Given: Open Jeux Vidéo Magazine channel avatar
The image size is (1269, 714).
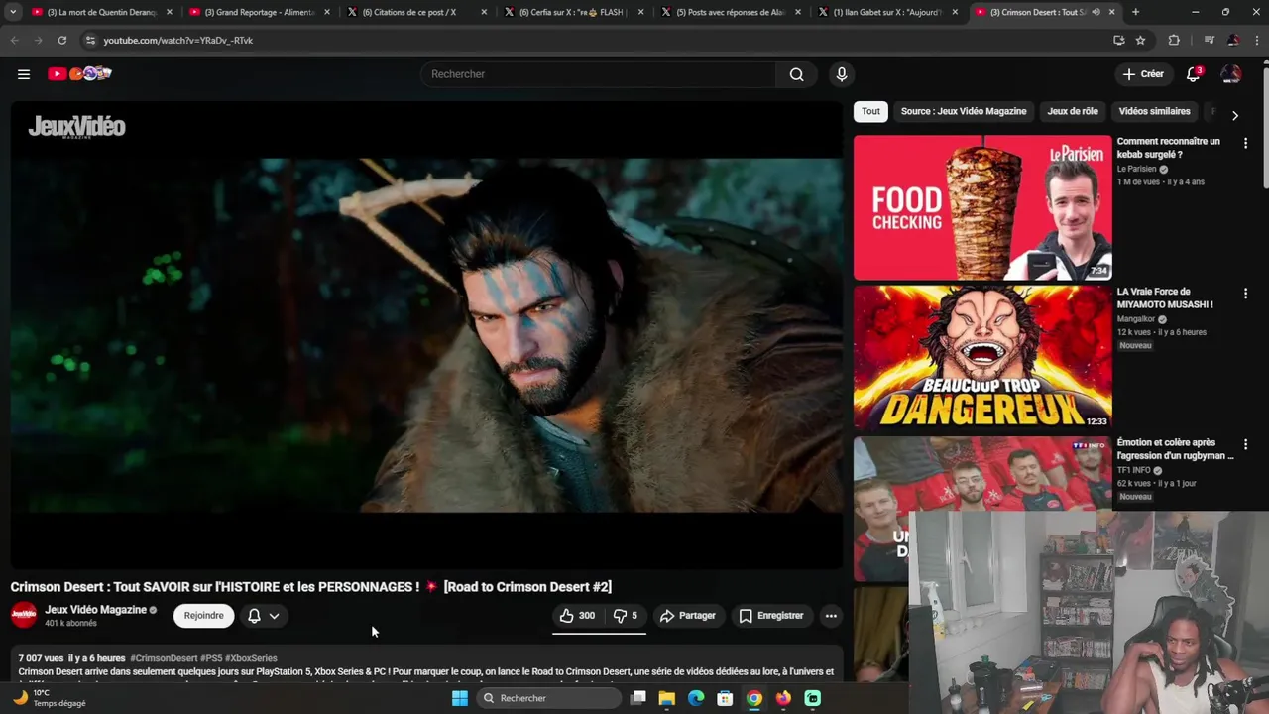Looking at the screenshot, I should pos(24,615).
